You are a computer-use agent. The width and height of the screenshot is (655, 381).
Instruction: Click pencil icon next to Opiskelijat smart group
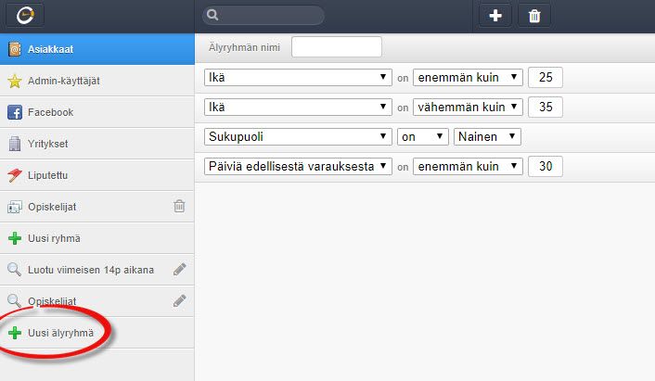pyautogui.click(x=180, y=300)
